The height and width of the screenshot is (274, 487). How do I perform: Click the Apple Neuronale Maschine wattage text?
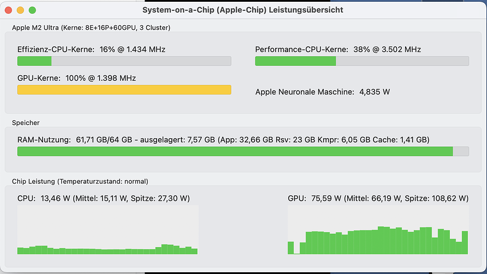coord(323,92)
